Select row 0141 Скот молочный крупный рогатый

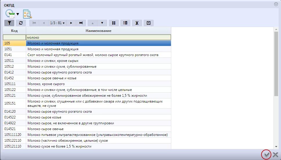[87, 55]
